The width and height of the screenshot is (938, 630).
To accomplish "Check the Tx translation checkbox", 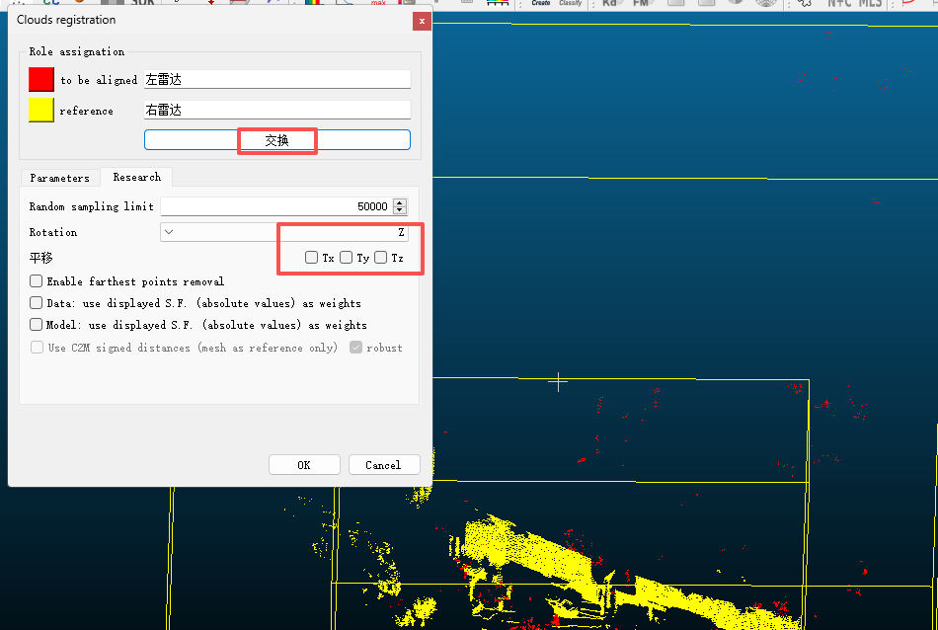I will (x=313, y=257).
